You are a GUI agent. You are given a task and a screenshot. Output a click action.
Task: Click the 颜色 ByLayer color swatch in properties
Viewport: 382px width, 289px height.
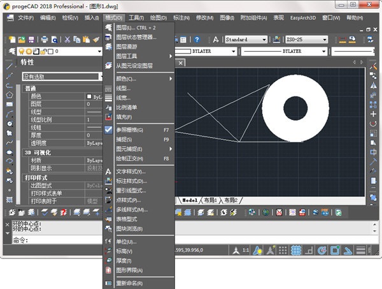89,97
